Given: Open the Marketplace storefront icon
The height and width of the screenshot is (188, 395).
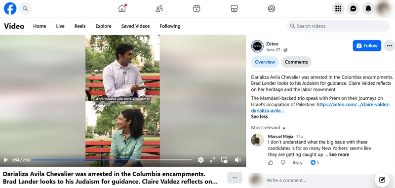Looking at the screenshot, I should click(x=234, y=8).
